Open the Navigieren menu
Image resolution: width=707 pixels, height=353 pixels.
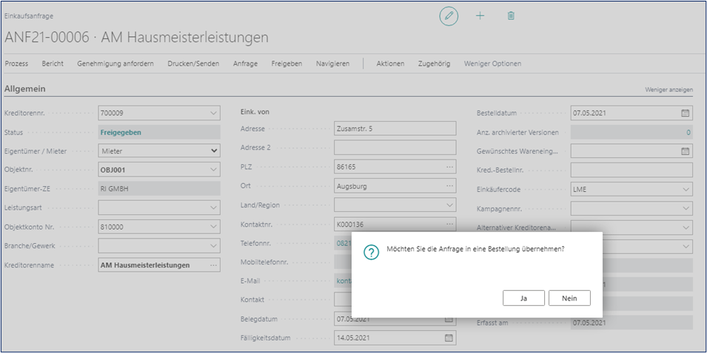click(x=332, y=64)
